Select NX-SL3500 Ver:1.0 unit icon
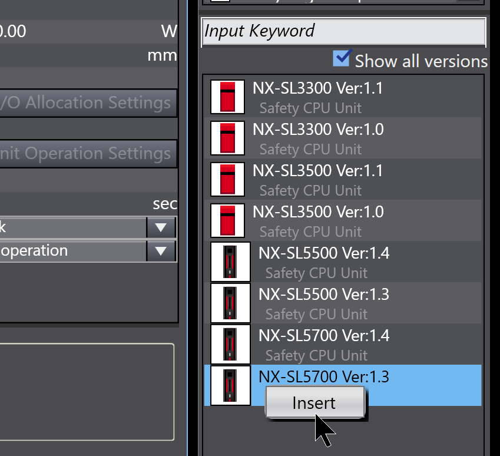This screenshot has width=500, height=456. pyautogui.click(x=227, y=220)
